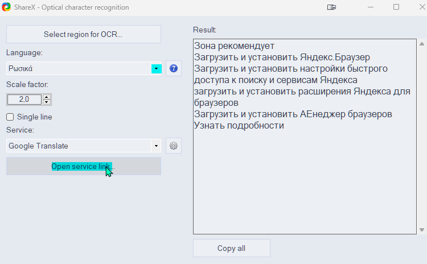Open service settings gear icon
Viewport: 427px width, 264px height.
174,146
